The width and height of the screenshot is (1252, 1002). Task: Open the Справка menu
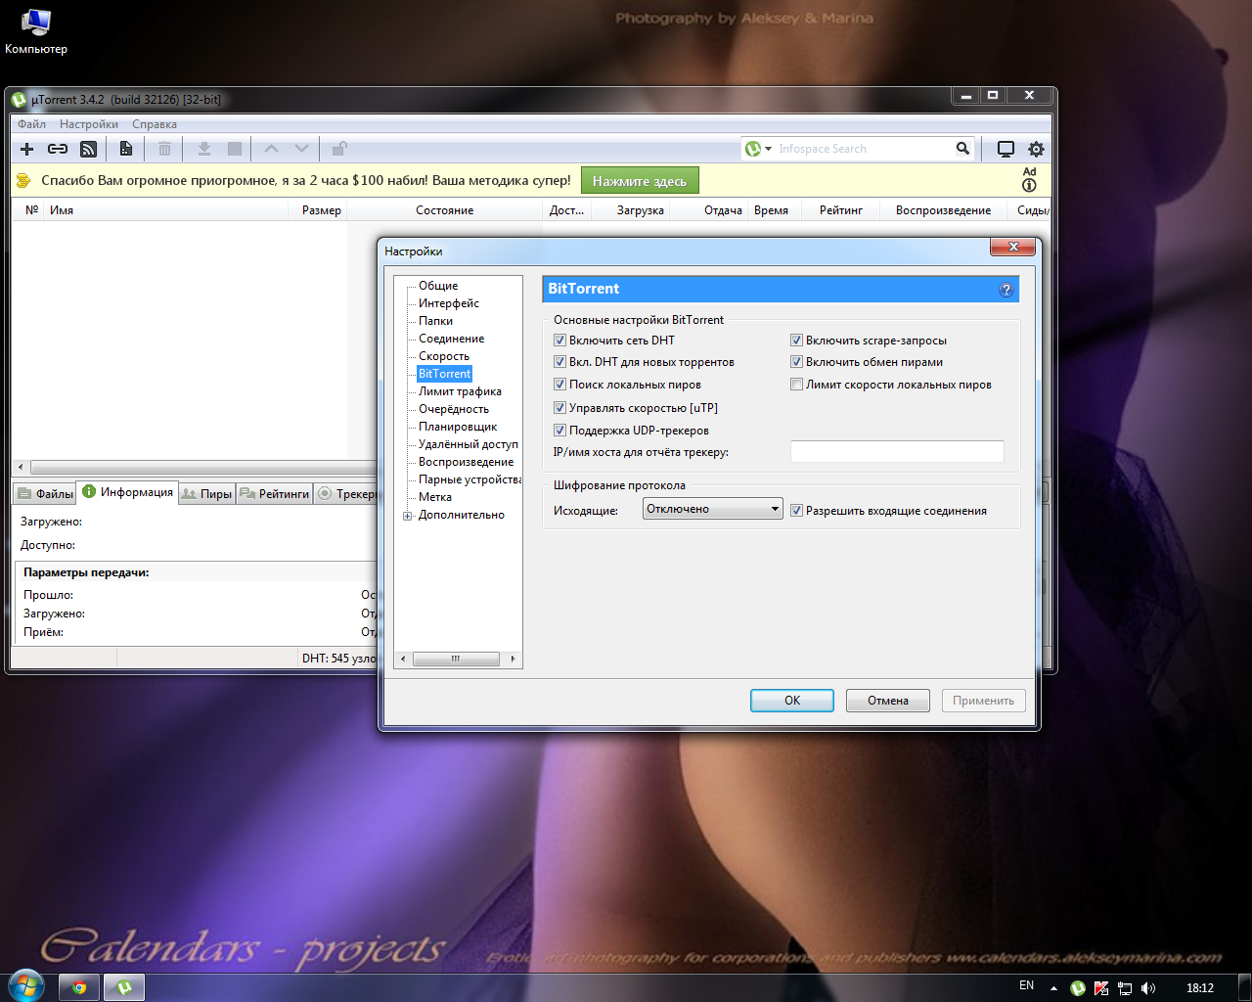[155, 124]
